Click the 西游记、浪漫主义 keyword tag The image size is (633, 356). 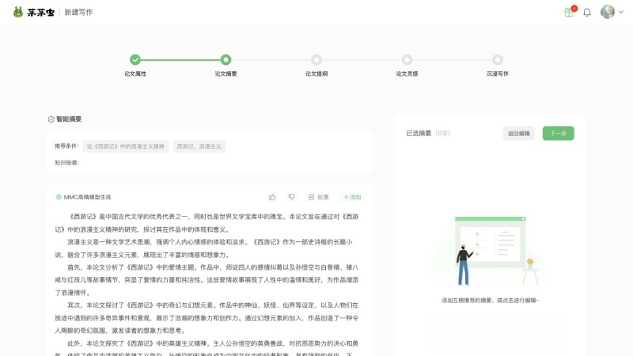[199, 146]
